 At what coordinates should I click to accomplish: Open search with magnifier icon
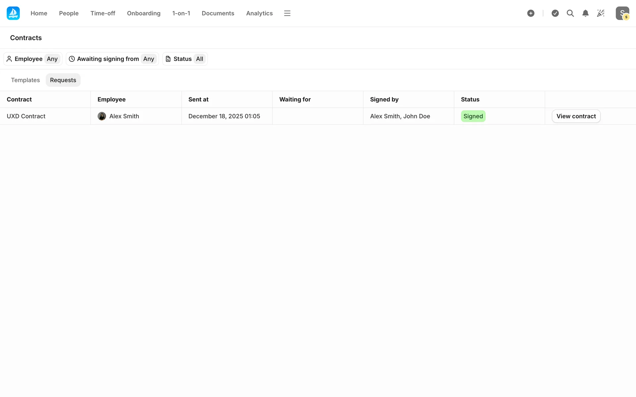pyautogui.click(x=570, y=13)
